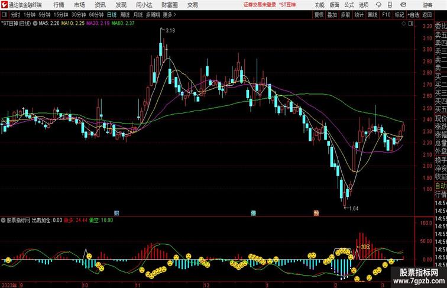Open the 问小达 menu
Image resolution: width=447 pixels, height=288 pixels.
tap(144, 5)
